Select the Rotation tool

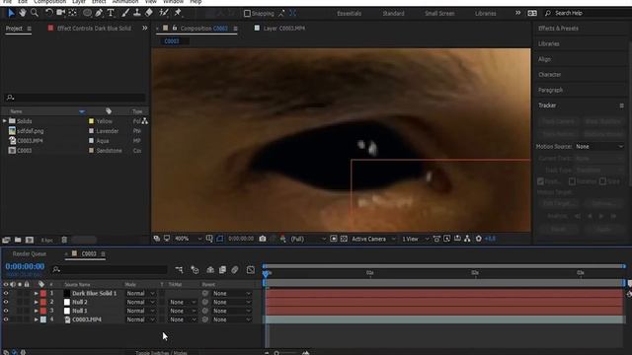point(48,13)
